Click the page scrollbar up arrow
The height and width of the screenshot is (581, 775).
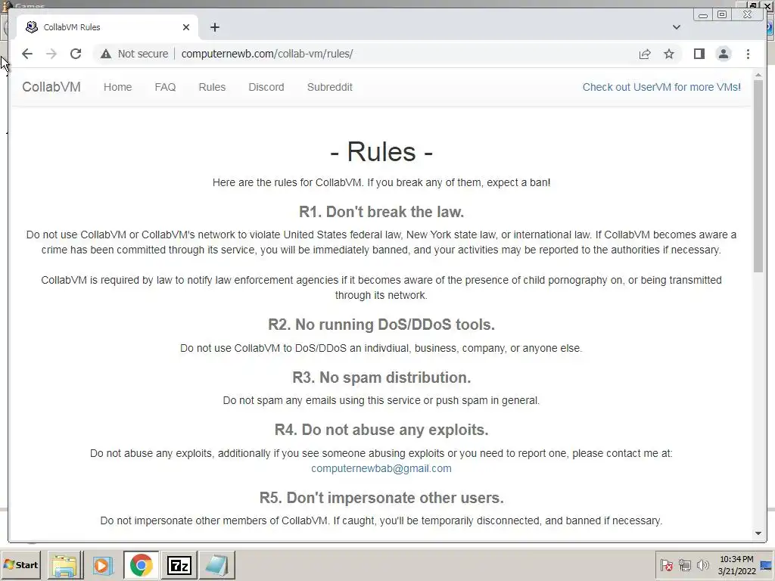758,75
